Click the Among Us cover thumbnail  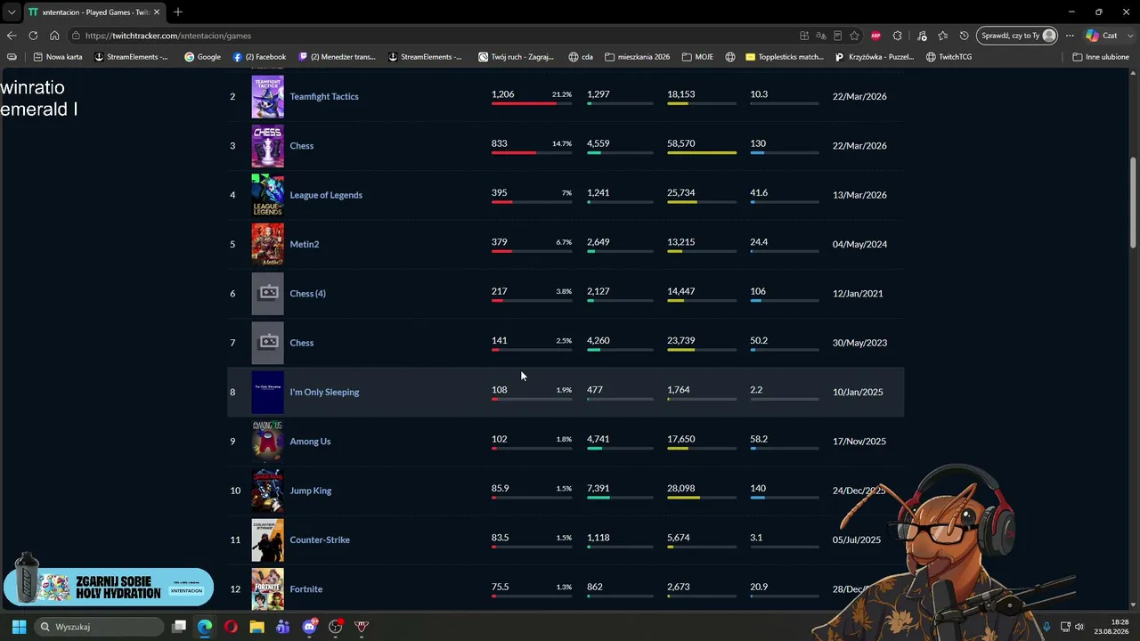pos(267,442)
